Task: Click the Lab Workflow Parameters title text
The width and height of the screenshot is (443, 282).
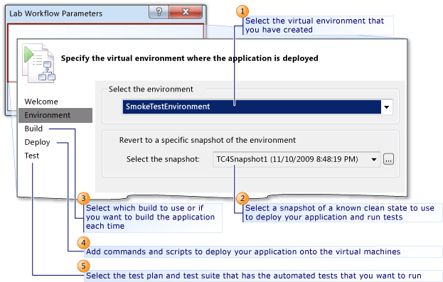Action: click(55, 13)
